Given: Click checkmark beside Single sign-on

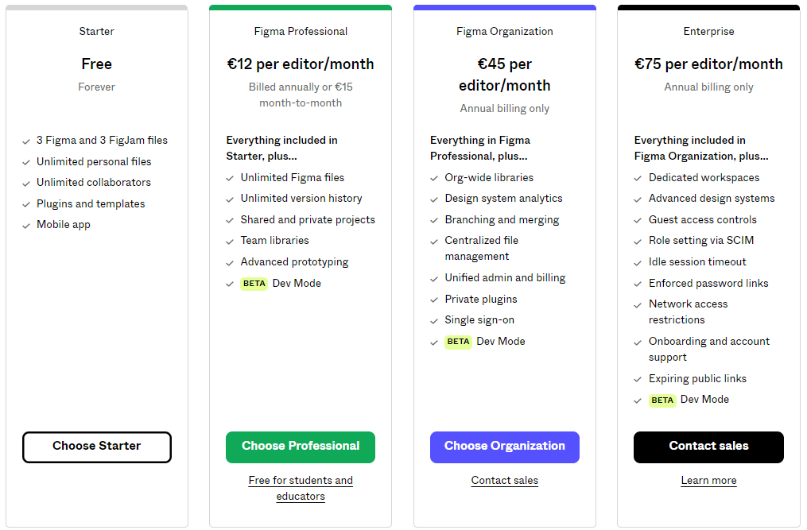Looking at the screenshot, I should pos(434,321).
